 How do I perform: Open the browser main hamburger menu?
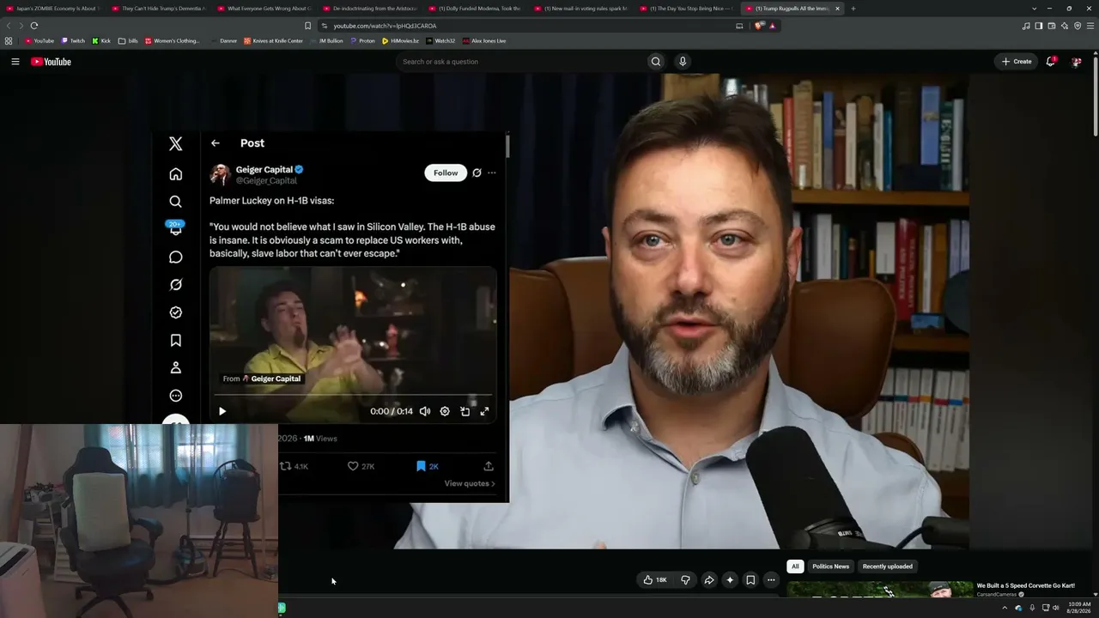pyautogui.click(x=1090, y=26)
